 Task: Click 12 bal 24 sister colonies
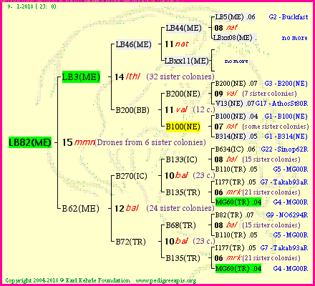coord(165,208)
